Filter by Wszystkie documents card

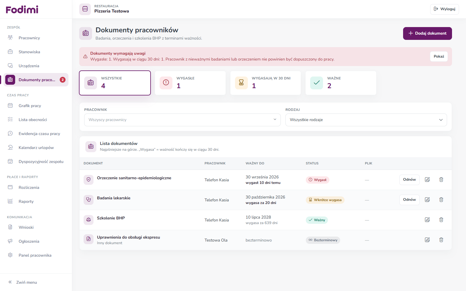115,83
